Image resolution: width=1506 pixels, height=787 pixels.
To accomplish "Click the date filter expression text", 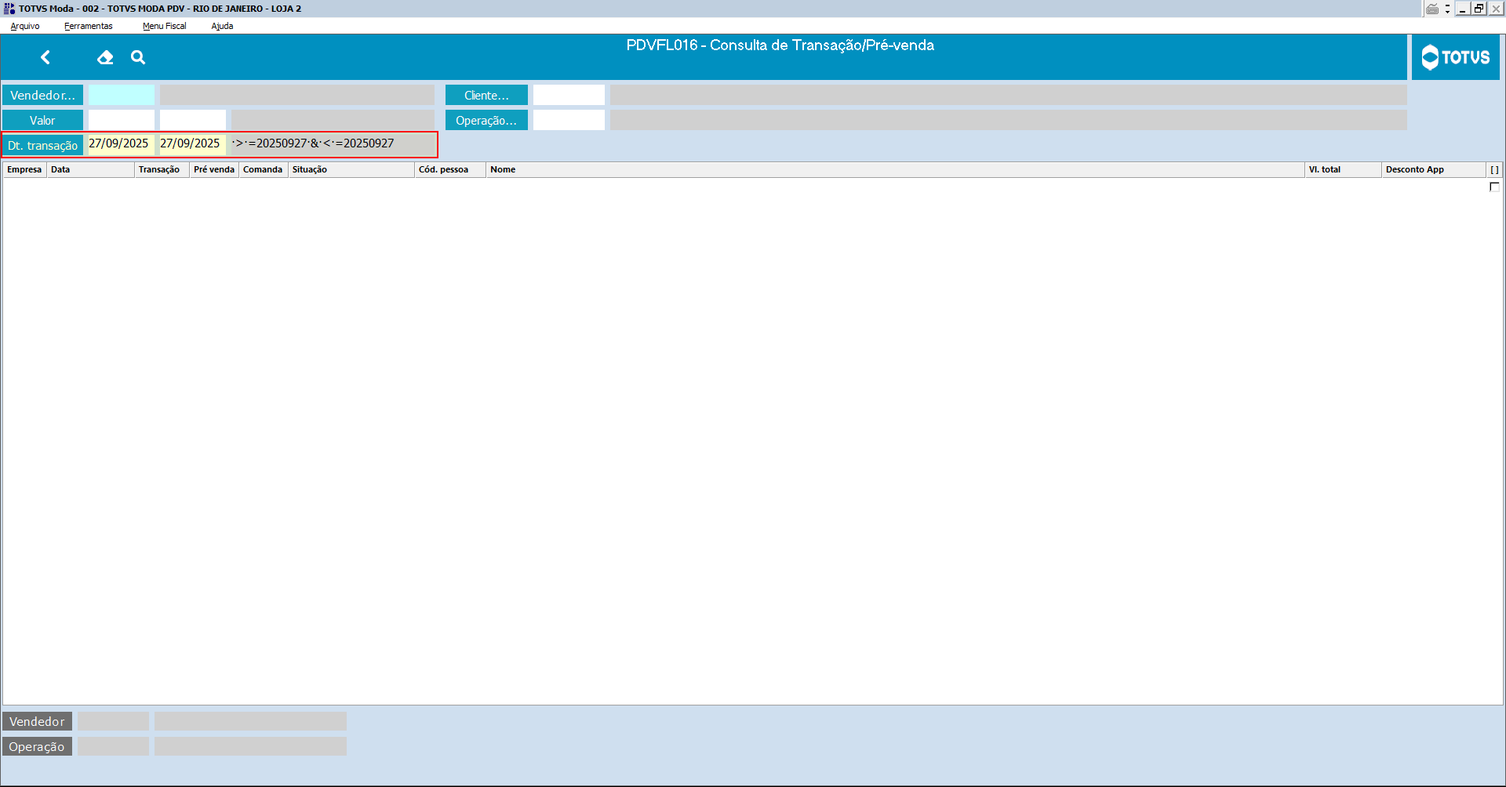I will (x=313, y=143).
